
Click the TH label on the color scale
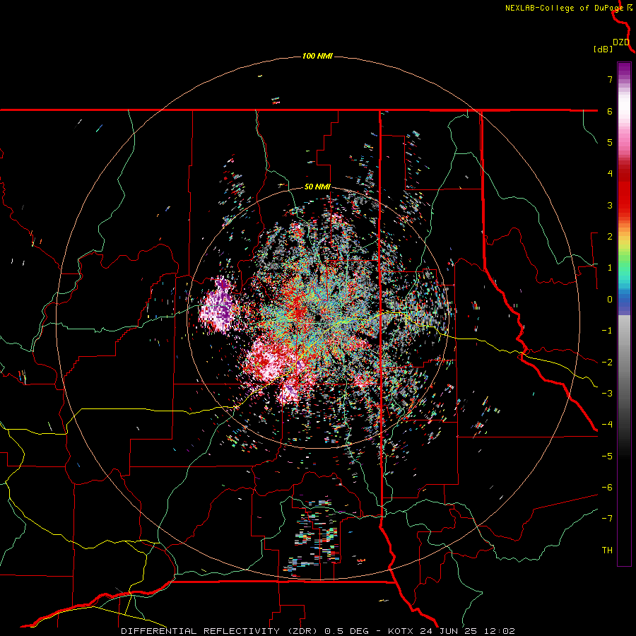(x=607, y=550)
